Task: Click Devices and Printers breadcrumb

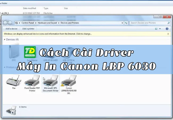Action: [x=70, y=23]
